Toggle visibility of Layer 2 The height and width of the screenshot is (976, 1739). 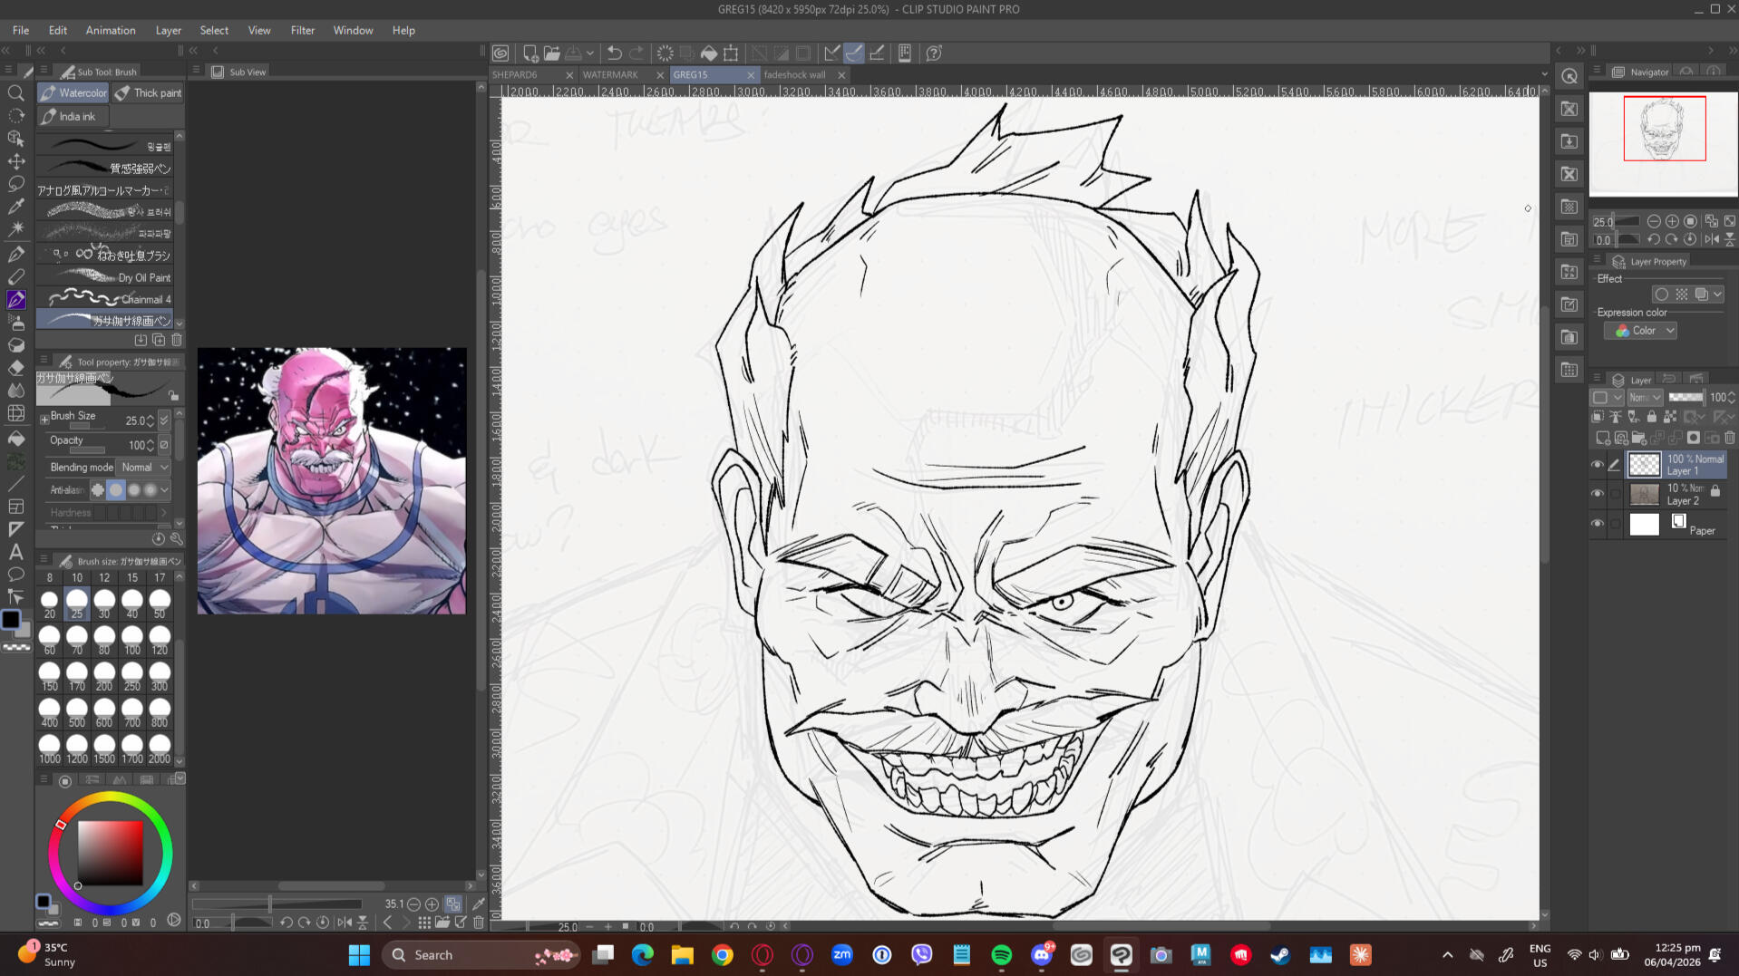point(1598,495)
